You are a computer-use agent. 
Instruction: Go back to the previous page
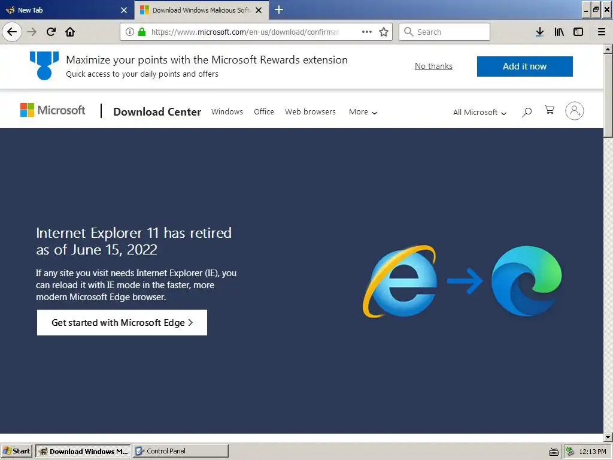(x=12, y=32)
